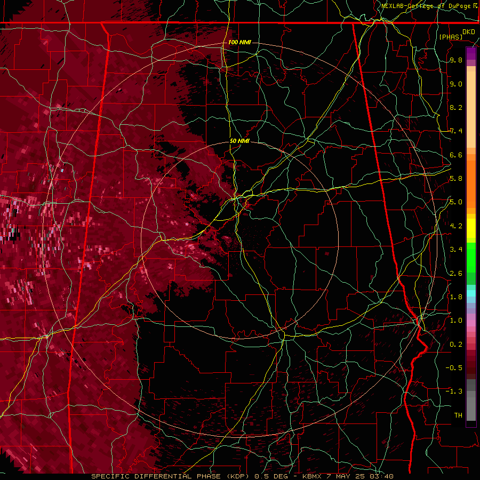
Task: Click the 4.2 value on the color scale
Action: 456,226
